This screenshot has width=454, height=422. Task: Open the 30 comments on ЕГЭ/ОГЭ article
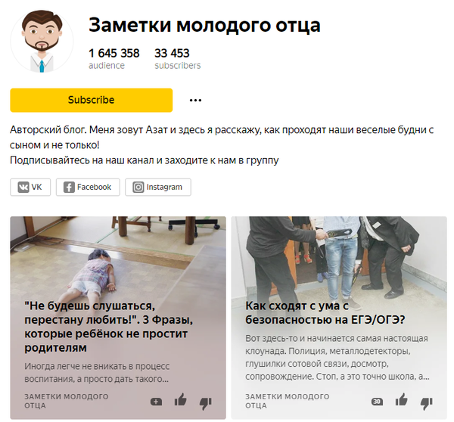click(x=377, y=402)
